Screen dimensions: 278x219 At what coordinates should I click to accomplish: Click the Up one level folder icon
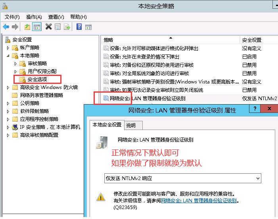[x=27, y=27]
